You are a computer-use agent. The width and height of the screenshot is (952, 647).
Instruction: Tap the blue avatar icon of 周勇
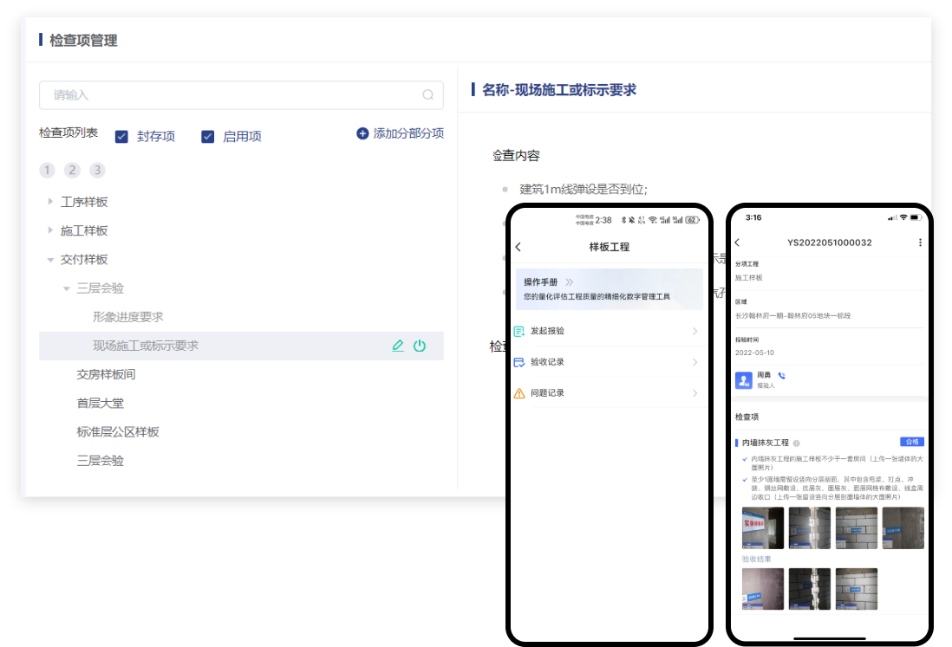tap(744, 380)
